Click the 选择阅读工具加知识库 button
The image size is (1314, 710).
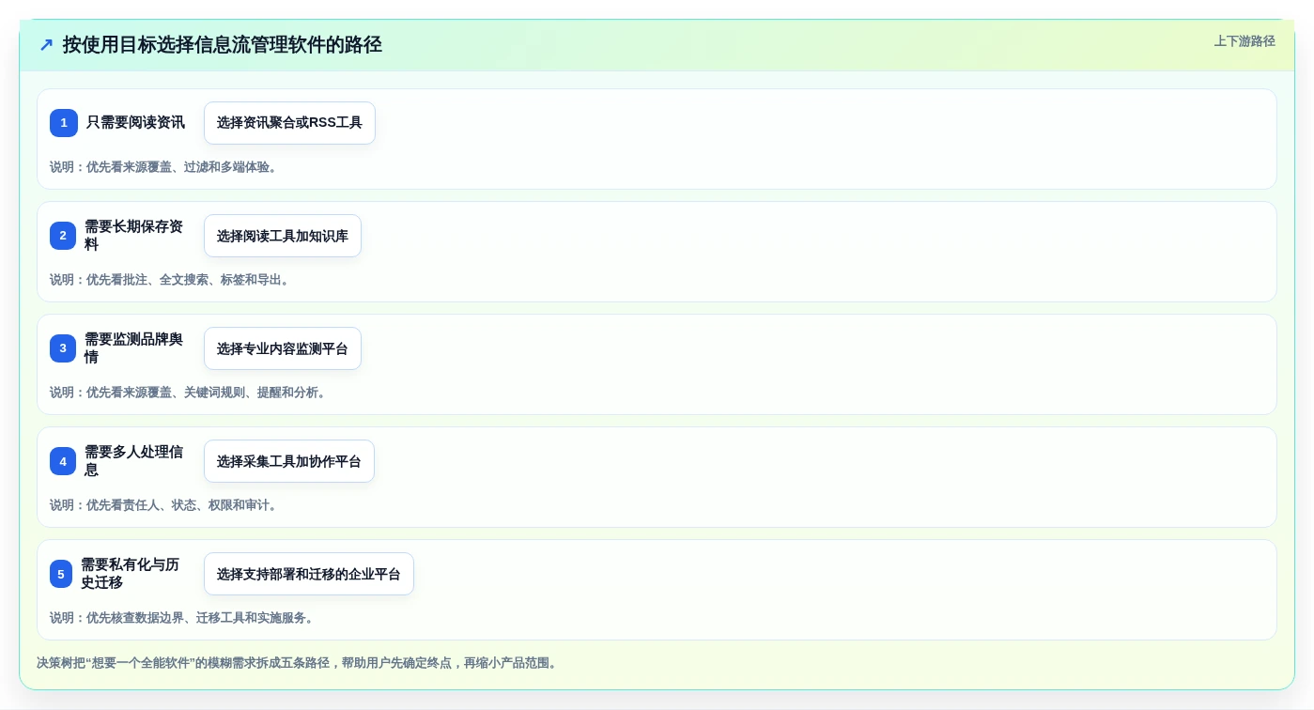[x=283, y=236]
